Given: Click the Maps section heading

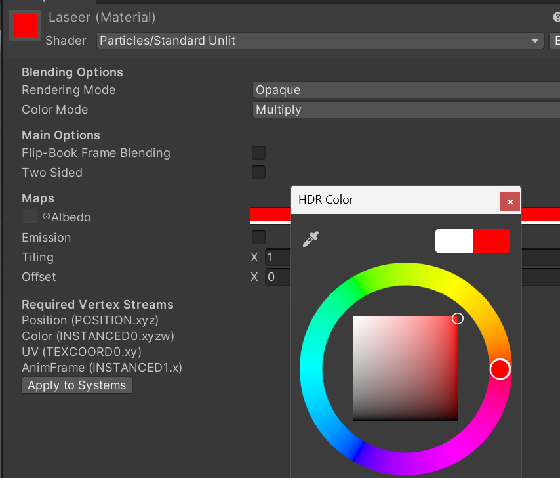Looking at the screenshot, I should click(38, 198).
